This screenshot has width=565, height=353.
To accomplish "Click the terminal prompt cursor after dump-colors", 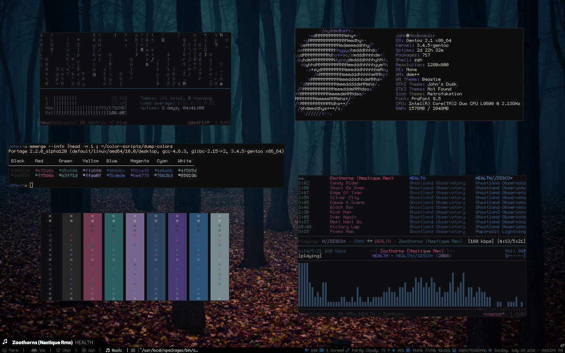I will coord(31,185).
